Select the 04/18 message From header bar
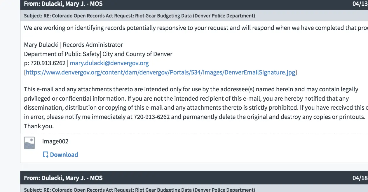The height and width of the screenshot is (192, 368). pos(175,178)
